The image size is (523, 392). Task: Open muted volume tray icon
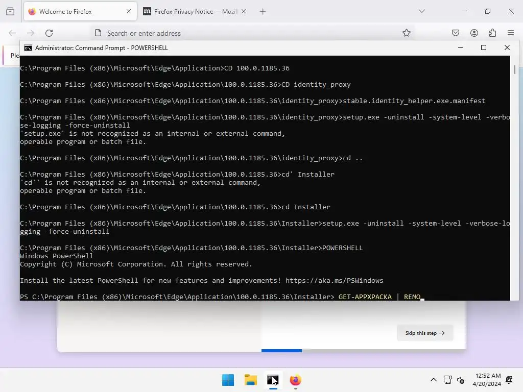point(461,380)
